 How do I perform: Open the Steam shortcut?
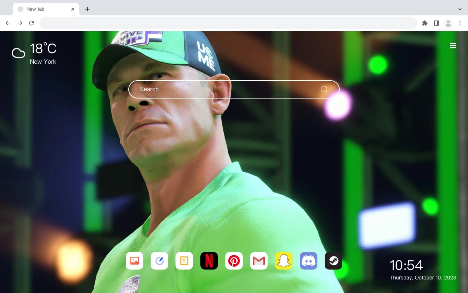(333, 261)
